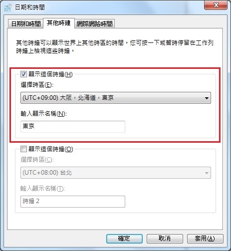Click the 取消 button

[165, 239]
